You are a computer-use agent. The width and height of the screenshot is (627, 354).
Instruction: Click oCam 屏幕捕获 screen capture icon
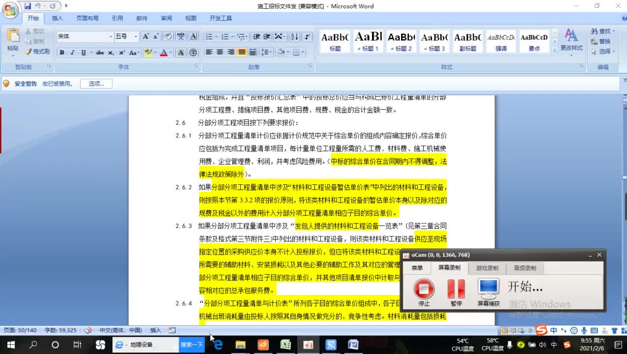(x=488, y=292)
